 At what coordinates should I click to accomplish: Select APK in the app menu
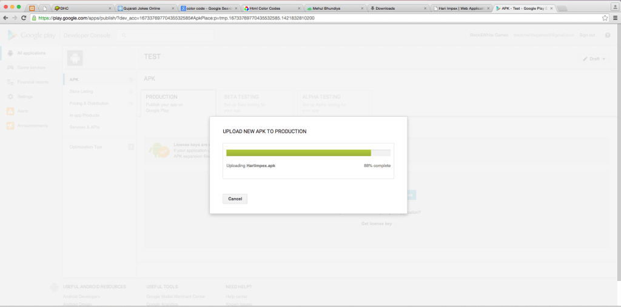coord(74,79)
